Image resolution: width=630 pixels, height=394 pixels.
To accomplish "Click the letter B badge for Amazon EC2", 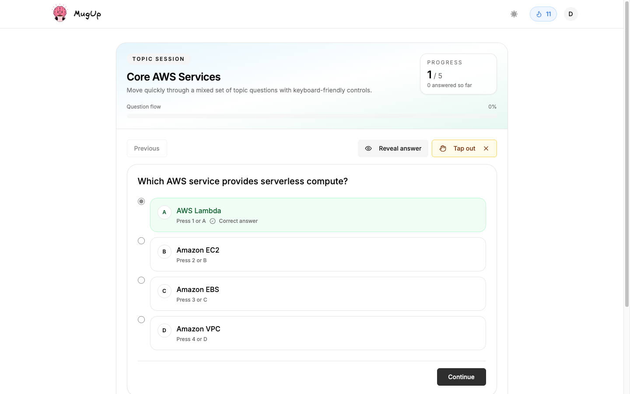I will (x=164, y=252).
